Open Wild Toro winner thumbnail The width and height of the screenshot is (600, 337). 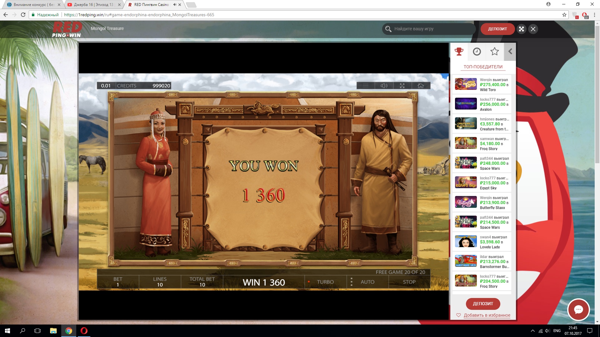pos(466,84)
